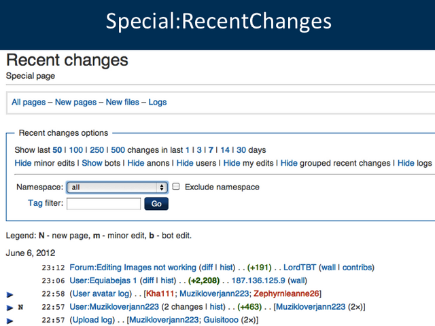Open LordTBT contribs link
Viewport: 435px width, 326px height.
357,267
